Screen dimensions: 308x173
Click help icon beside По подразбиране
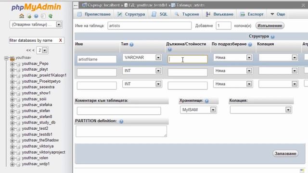[250, 45]
